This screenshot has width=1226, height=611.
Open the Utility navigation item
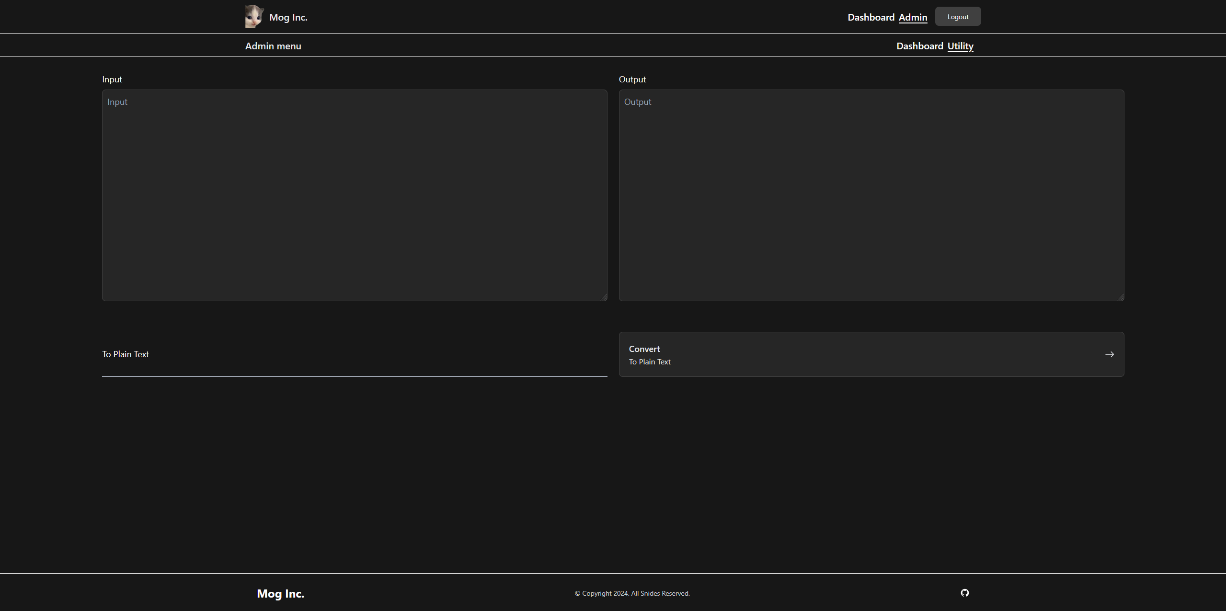(x=960, y=45)
